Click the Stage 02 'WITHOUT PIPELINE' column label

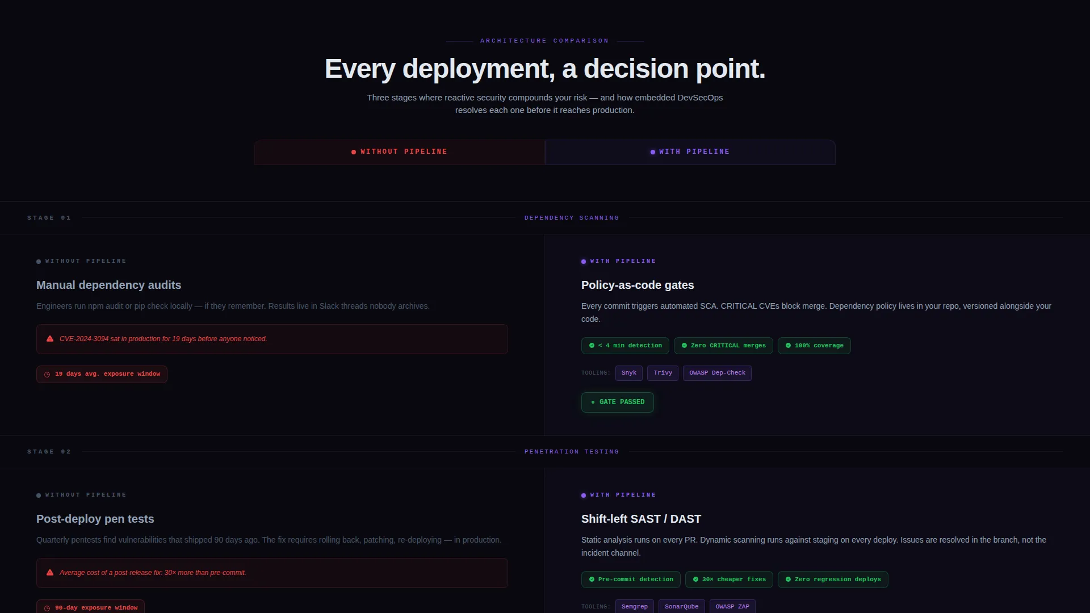coord(86,495)
